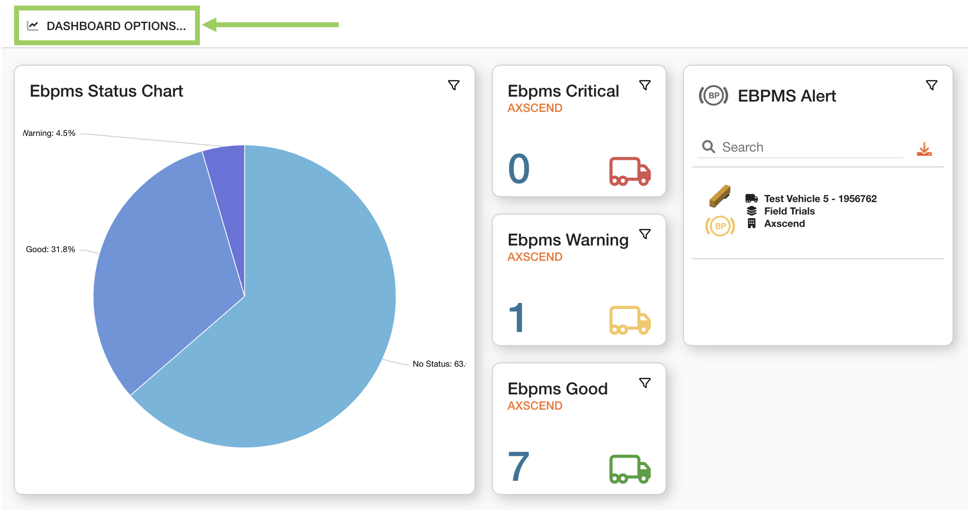Viewport: 968px width, 510px height.
Task: Click the AXSCEND label on Ebpms Warning card
Action: point(535,257)
